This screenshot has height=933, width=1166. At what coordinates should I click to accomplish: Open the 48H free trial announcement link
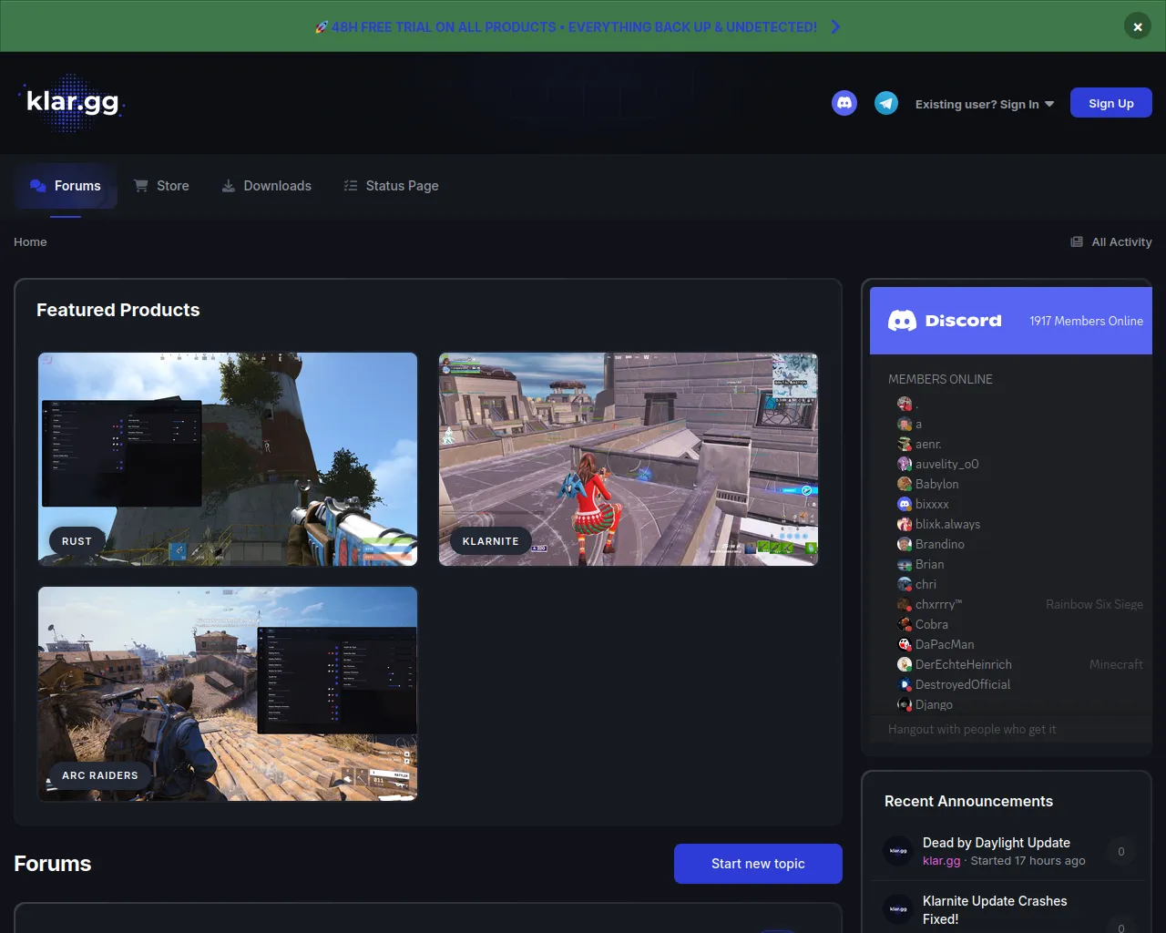tap(566, 27)
